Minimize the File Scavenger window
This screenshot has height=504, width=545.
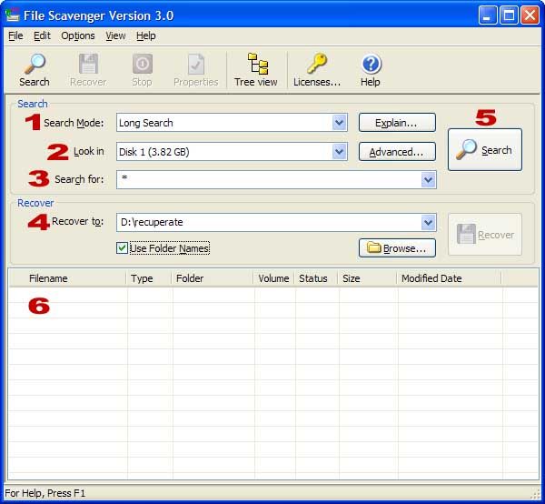[x=488, y=15]
